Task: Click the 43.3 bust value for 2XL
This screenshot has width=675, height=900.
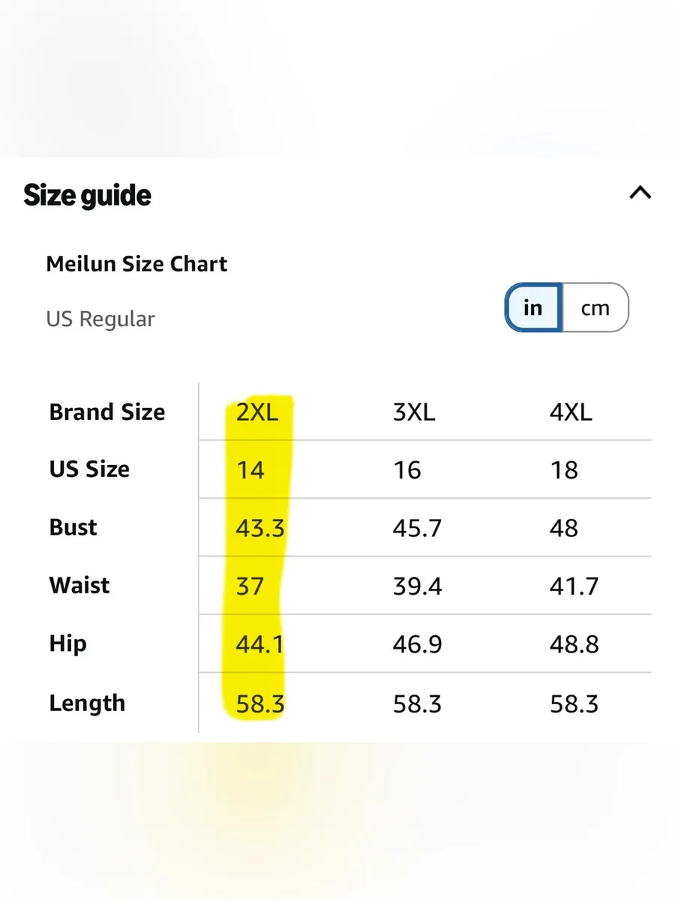Action: point(260,528)
